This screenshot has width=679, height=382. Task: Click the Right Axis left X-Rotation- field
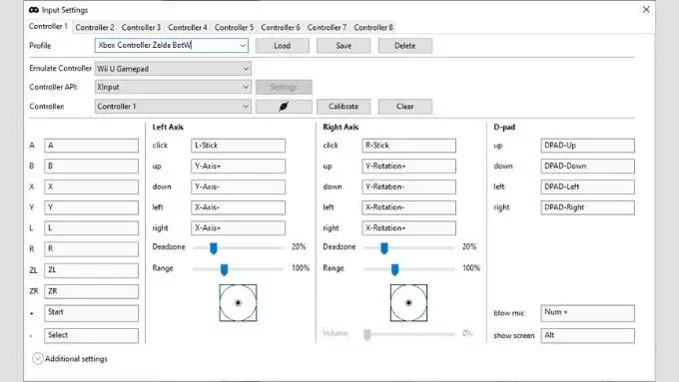(408, 207)
